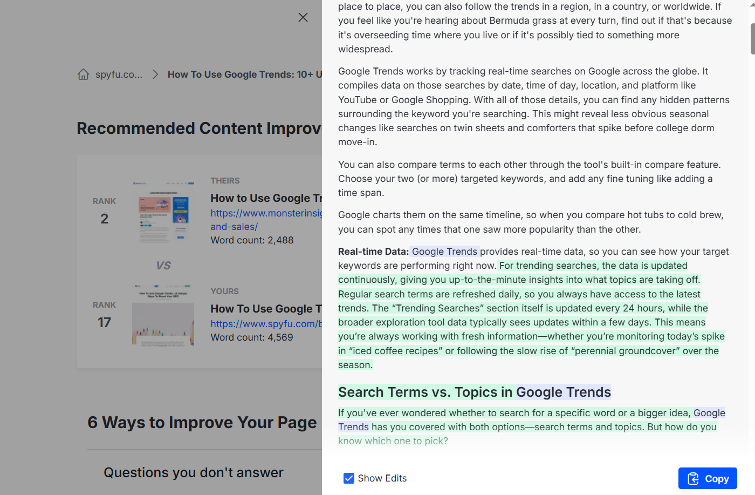Viewport: 755px width, 495px height.
Task: Open the spyfu.com page URL link
Action: click(x=266, y=323)
